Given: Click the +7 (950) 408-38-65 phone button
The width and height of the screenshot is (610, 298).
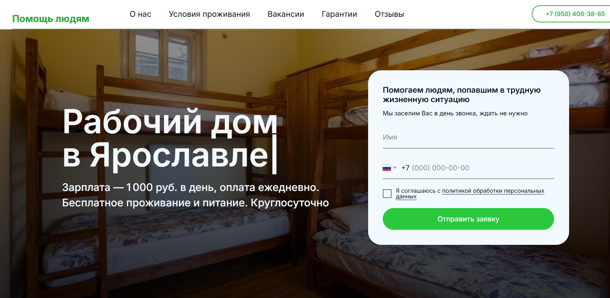Looking at the screenshot, I should (x=571, y=14).
